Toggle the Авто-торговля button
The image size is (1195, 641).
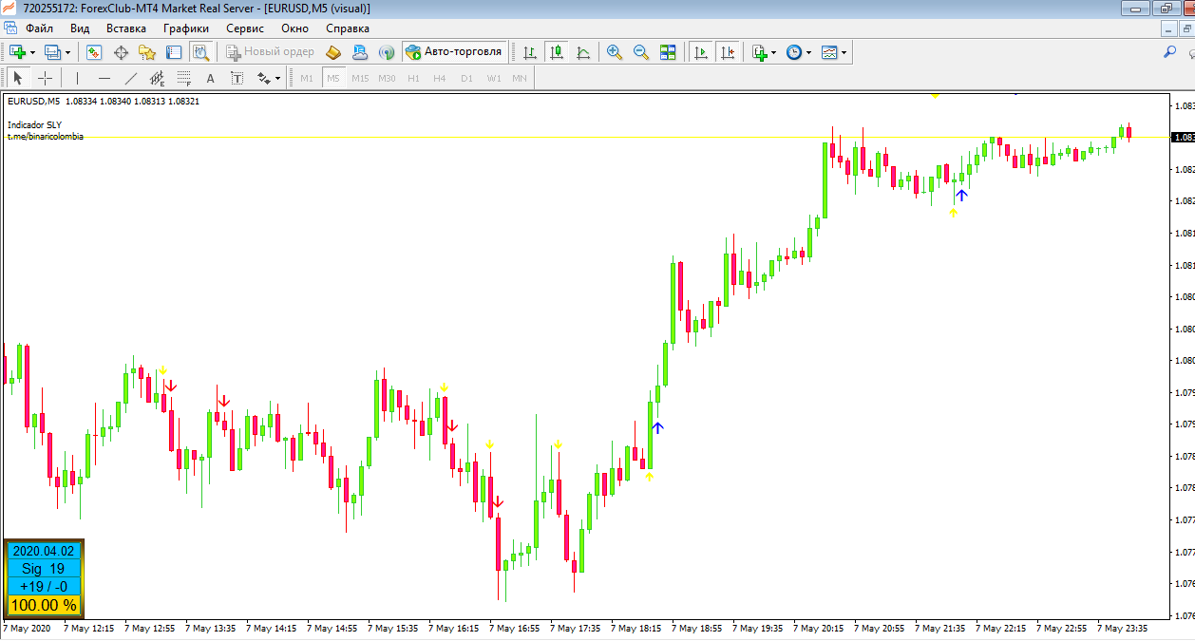pos(454,52)
